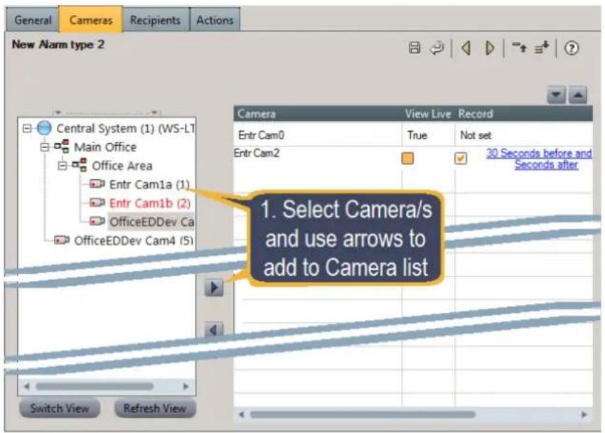The height and width of the screenshot is (433, 605).
Task: Click the Save icon in toolbar
Action: tap(414, 48)
